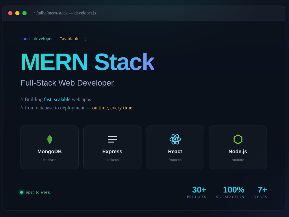Click the Node.js card title
Viewport: 289px width, 217px height.
238,152
